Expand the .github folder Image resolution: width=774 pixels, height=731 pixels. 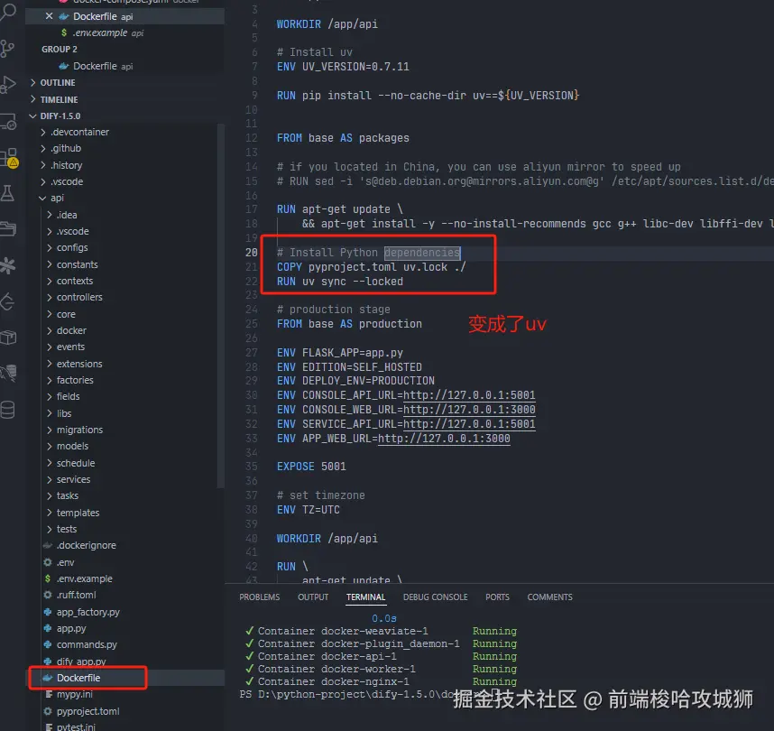[43, 148]
